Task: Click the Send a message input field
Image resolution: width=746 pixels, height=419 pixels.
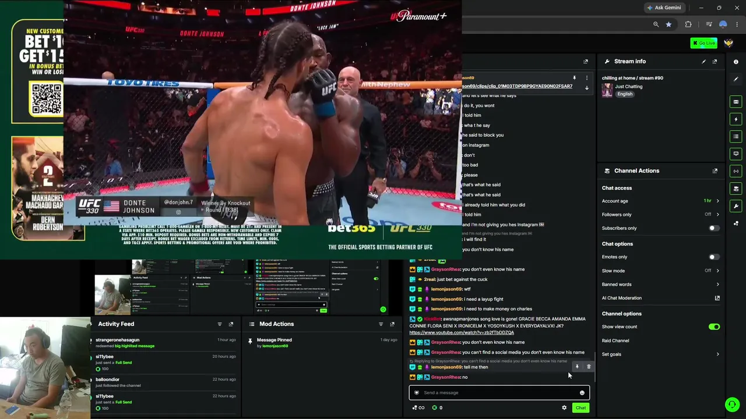Action: (x=499, y=393)
